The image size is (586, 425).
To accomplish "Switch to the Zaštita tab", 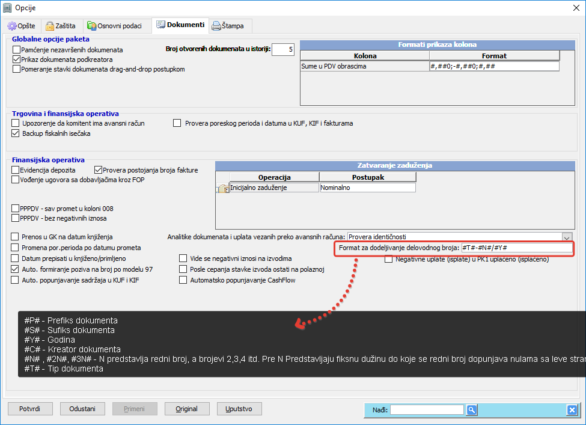I will [61, 26].
